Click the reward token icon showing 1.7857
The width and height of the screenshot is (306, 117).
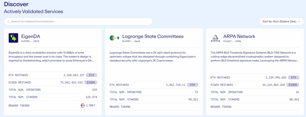click(82, 105)
